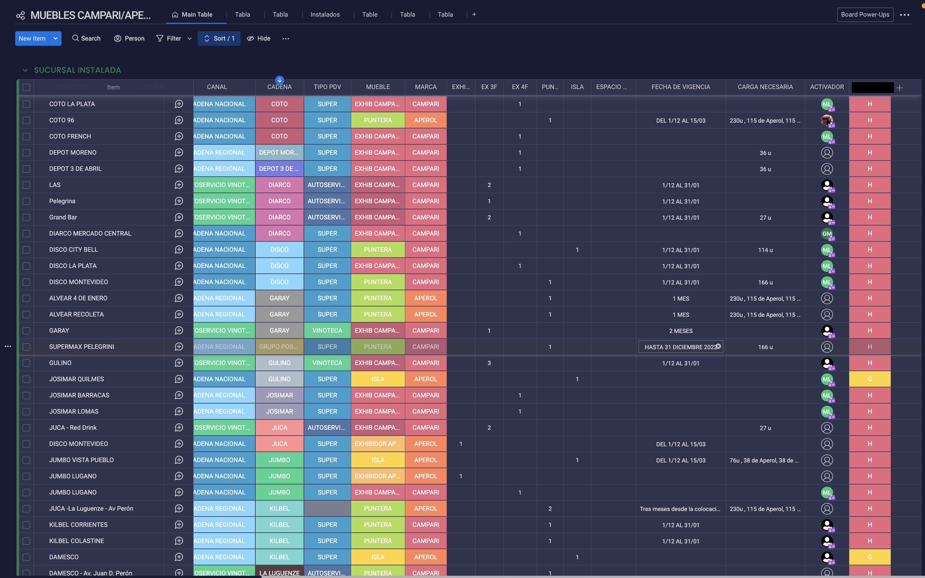Expand the Filter options chevron
The height and width of the screenshot is (578, 925).
(189, 39)
